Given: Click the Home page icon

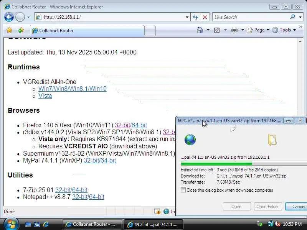Looking at the screenshot, I should [200, 30].
